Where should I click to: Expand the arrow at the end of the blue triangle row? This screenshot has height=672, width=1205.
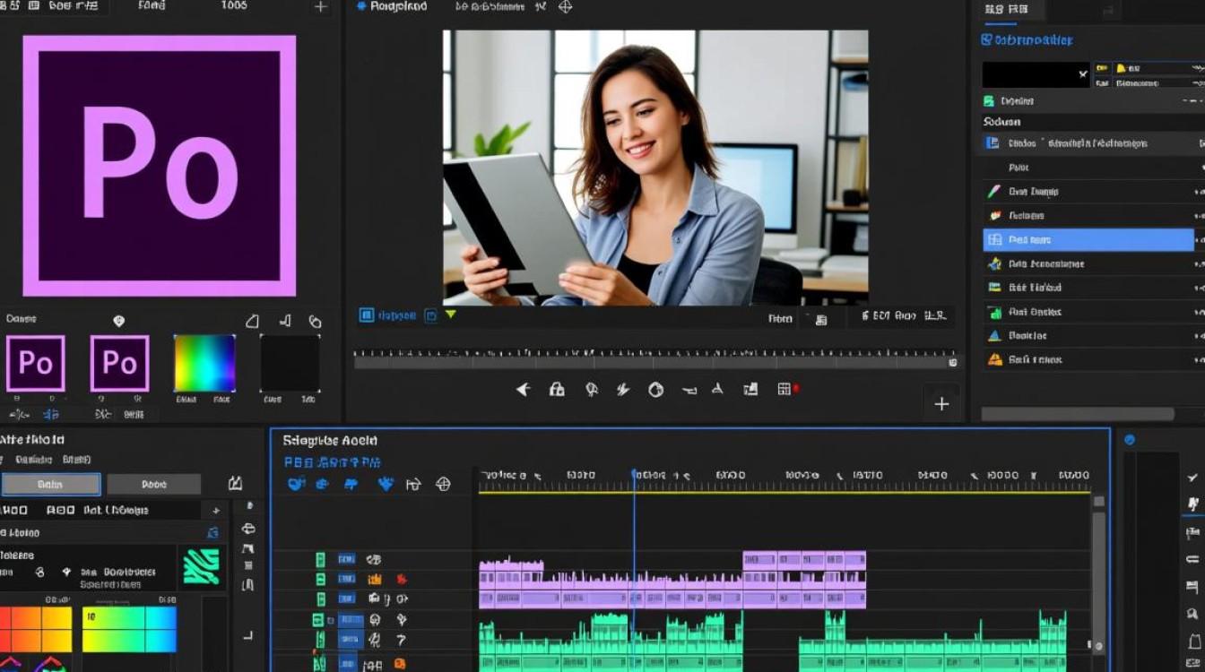pyautogui.click(x=1199, y=336)
